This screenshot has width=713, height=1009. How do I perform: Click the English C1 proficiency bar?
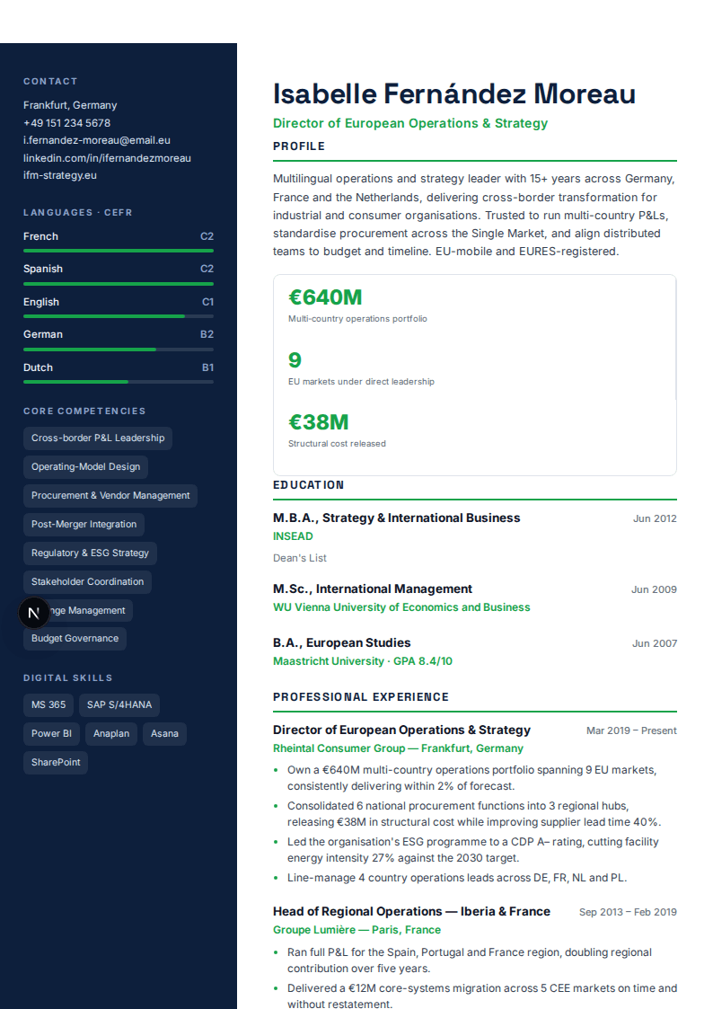tap(119, 316)
